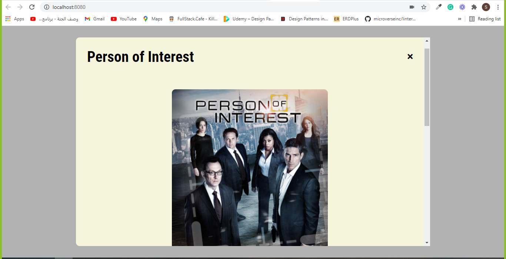Reload the localhost page
Viewport: 506px width, 259px height.
click(32, 7)
